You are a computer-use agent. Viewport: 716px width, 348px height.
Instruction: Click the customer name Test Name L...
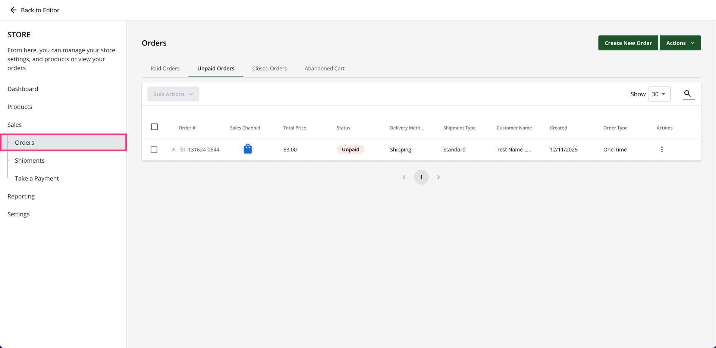click(514, 150)
